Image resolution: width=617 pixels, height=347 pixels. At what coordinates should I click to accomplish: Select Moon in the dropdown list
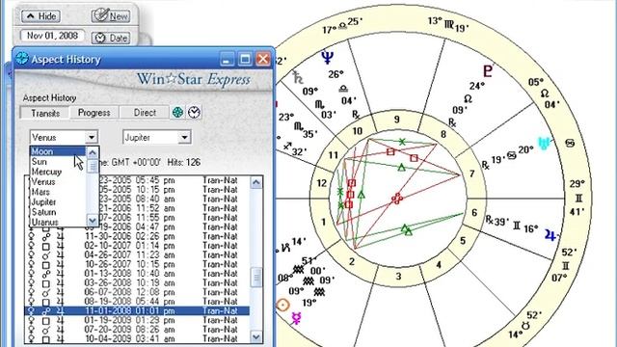pos(58,151)
